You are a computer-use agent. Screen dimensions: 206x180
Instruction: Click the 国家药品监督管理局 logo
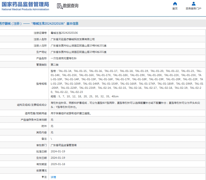point(25,4)
